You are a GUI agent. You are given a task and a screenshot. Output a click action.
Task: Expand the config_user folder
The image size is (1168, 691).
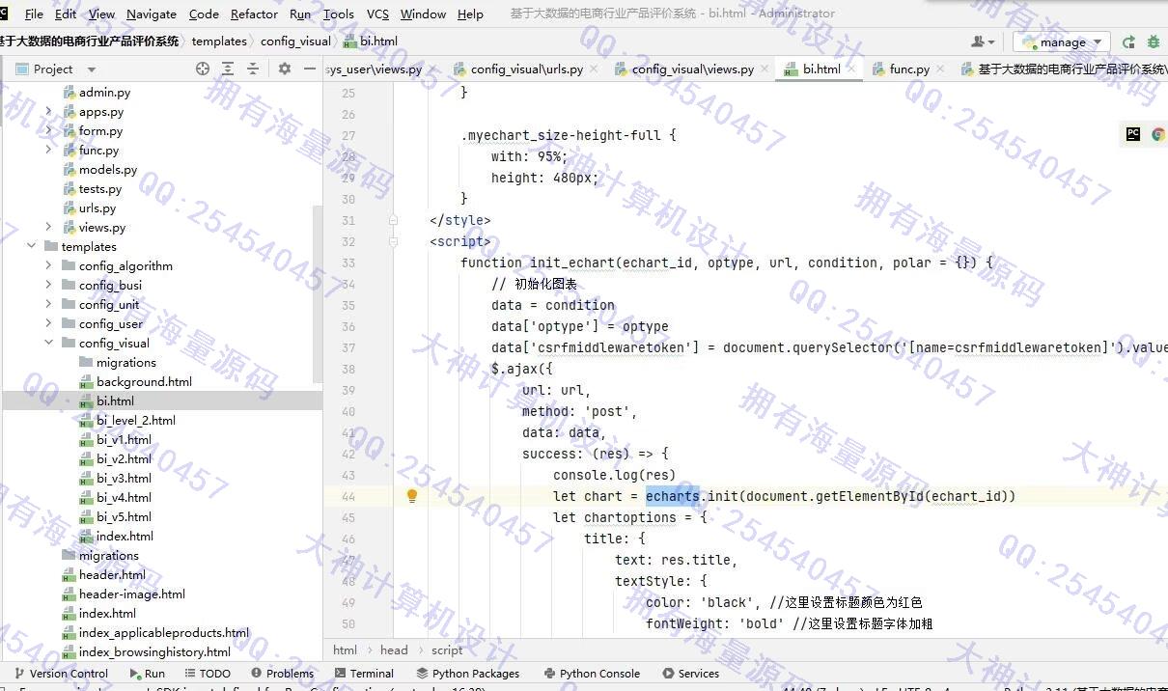48,323
